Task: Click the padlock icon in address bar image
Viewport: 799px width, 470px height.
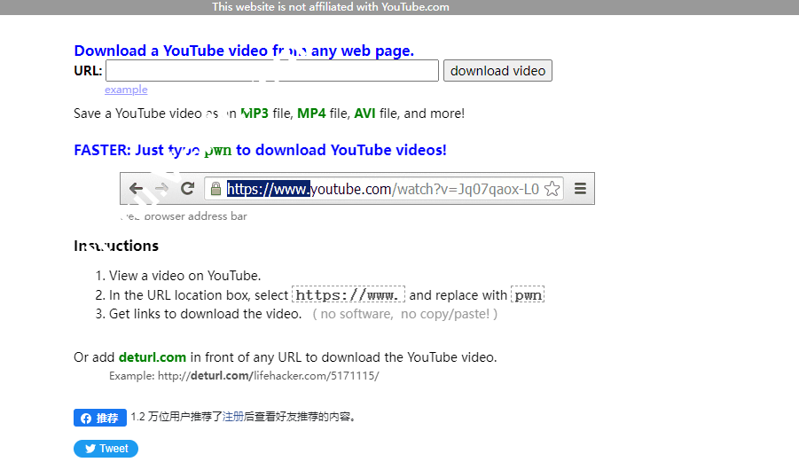Action: pyautogui.click(x=215, y=189)
